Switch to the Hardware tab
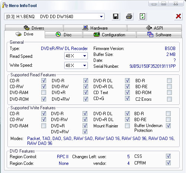 (95, 28)
